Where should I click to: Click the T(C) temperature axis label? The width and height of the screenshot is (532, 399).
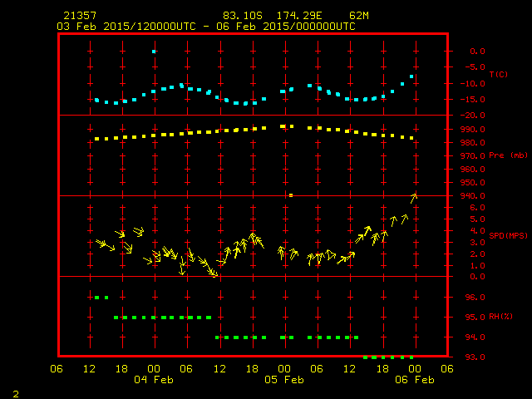[x=498, y=75]
